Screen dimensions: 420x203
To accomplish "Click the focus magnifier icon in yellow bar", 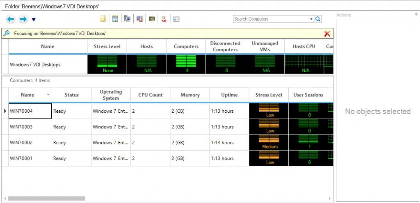I will pyautogui.click(x=6, y=33).
